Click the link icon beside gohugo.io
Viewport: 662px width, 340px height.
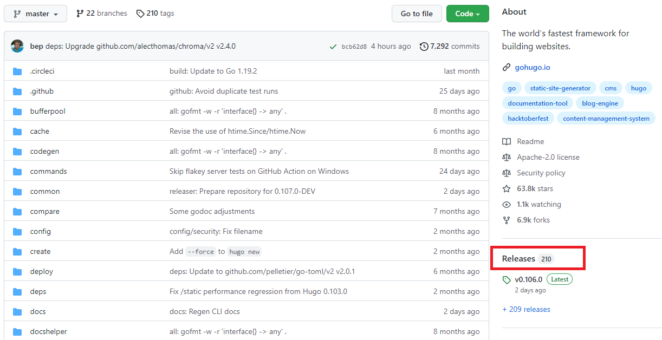pyautogui.click(x=507, y=67)
